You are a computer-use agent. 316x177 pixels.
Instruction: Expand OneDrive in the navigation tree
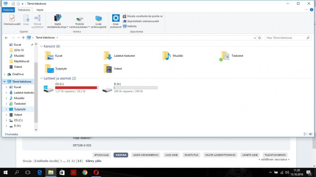tap(5, 74)
